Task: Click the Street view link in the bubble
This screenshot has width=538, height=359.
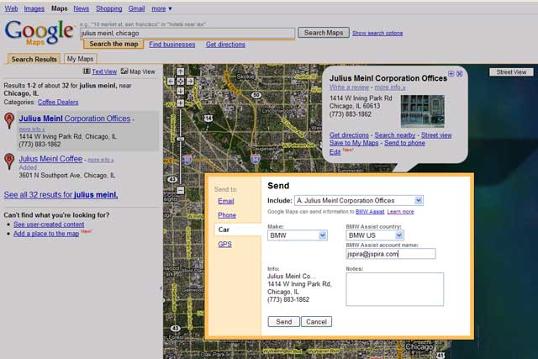Action: coord(436,135)
